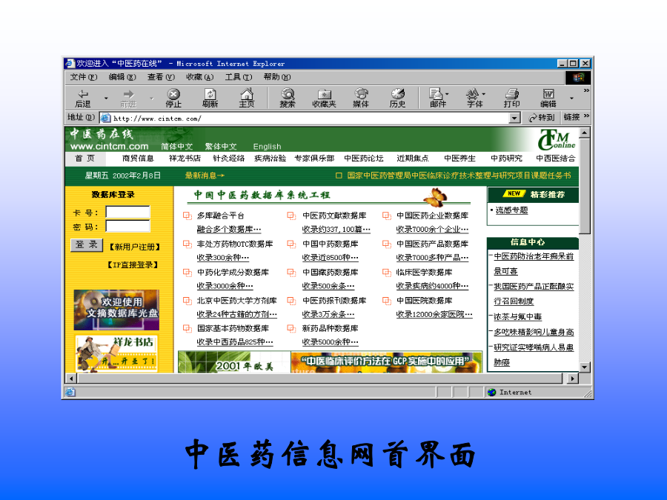667x500 pixels.
Task: Click horizontal scrollbar right arrow
Action: (x=573, y=378)
